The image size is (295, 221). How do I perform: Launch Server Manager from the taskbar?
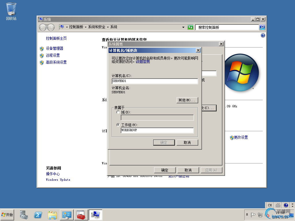(x=23, y=215)
